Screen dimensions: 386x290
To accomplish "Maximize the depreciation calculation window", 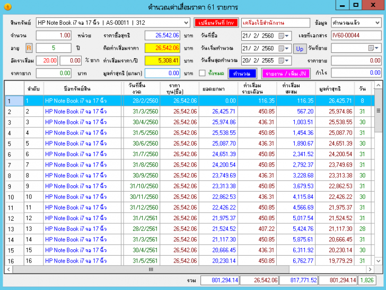I will 355,5.
